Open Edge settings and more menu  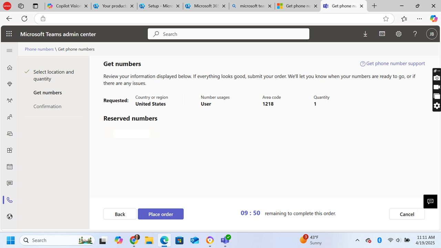coord(419,19)
